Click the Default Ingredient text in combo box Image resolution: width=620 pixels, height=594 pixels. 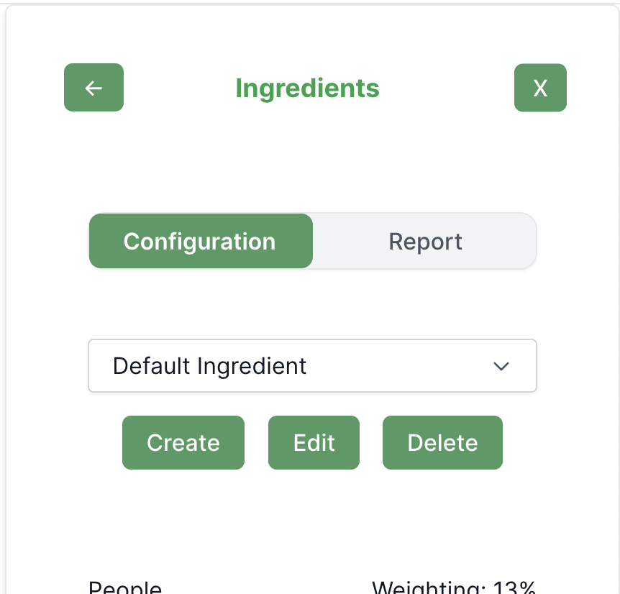pos(210,366)
